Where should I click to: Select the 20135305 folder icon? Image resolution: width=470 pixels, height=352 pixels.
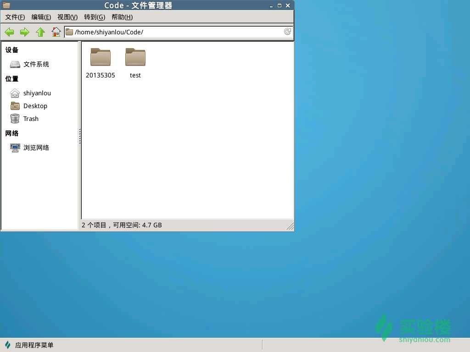(101, 57)
